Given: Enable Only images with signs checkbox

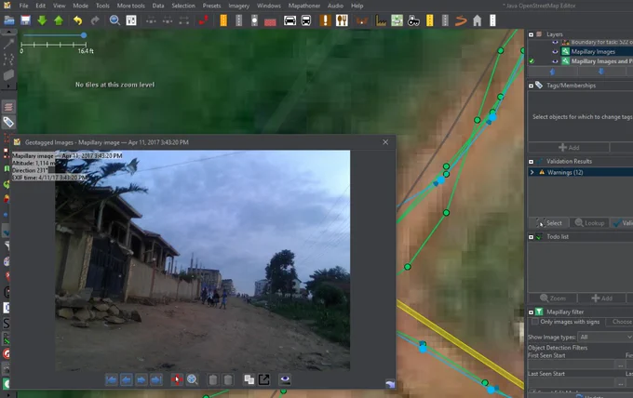Looking at the screenshot, I should tap(534, 322).
